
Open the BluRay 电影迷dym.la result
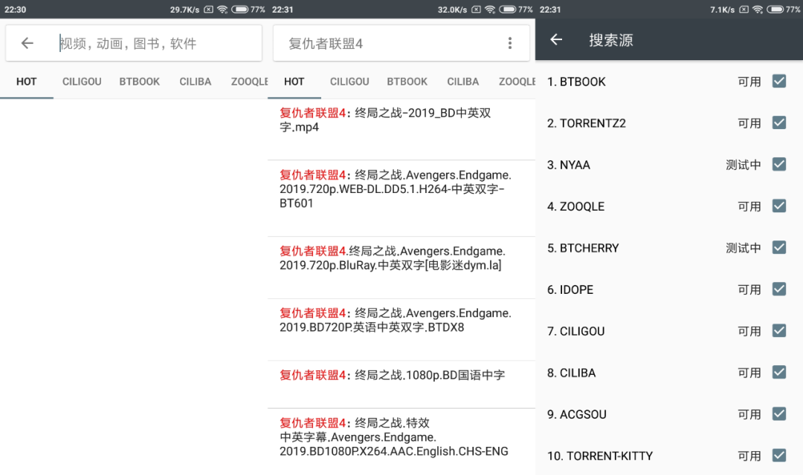tap(401, 267)
